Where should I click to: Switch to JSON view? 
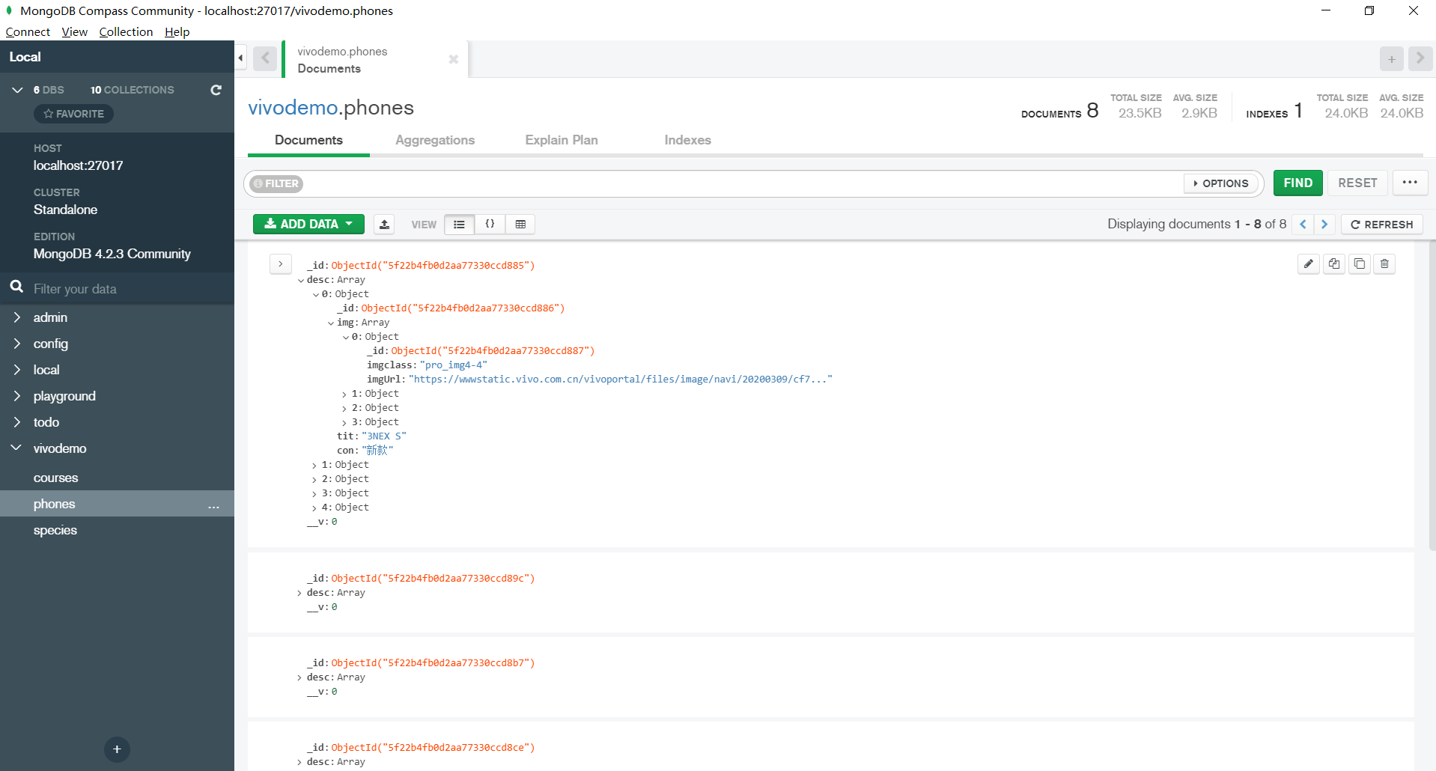[x=490, y=224]
